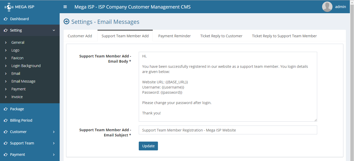
Task: Click the admin user avatar
Action: (x=327, y=7)
